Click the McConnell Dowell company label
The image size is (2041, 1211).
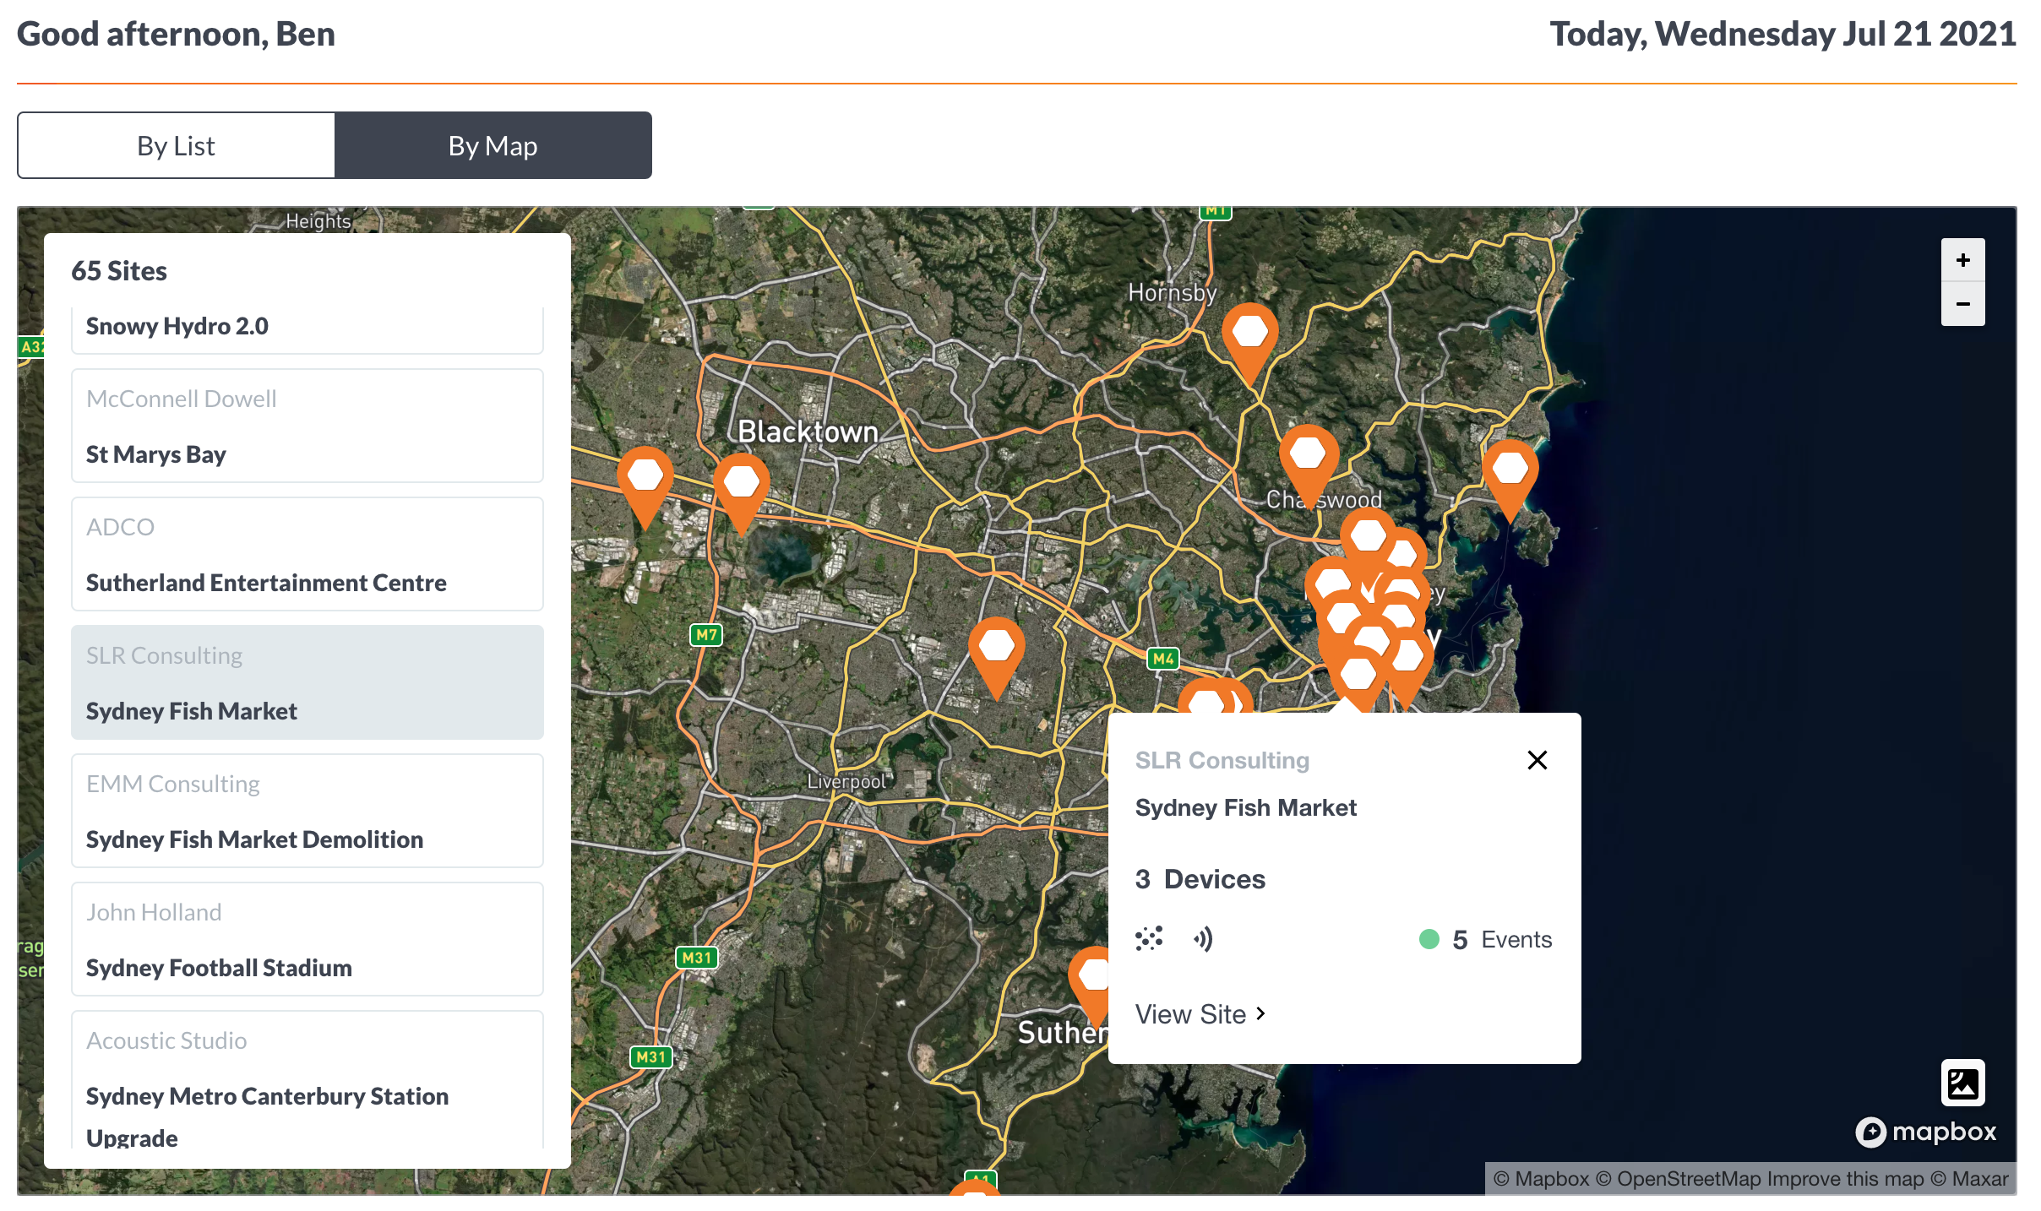pyautogui.click(x=182, y=399)
